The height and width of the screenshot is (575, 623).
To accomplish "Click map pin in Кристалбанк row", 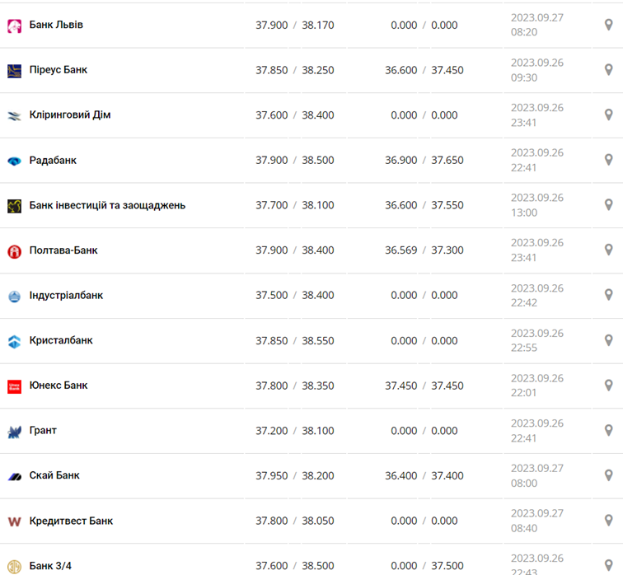I will pyautogui.click(x=609, y=340).
